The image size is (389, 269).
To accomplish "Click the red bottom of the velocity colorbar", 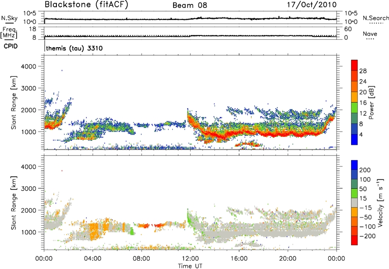I will 354,240.
